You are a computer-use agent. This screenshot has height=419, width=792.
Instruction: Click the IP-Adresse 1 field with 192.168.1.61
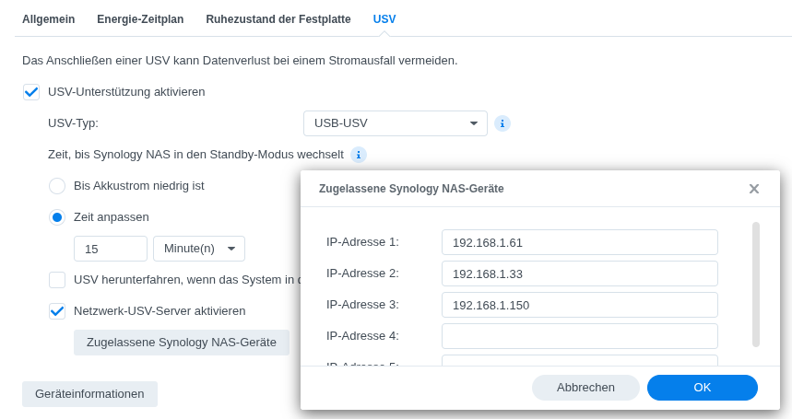[580, 242]
